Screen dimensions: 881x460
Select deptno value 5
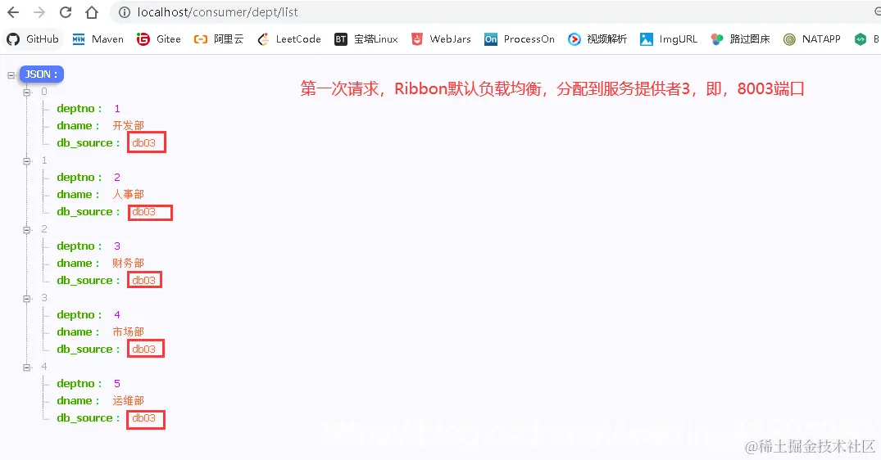117,384
